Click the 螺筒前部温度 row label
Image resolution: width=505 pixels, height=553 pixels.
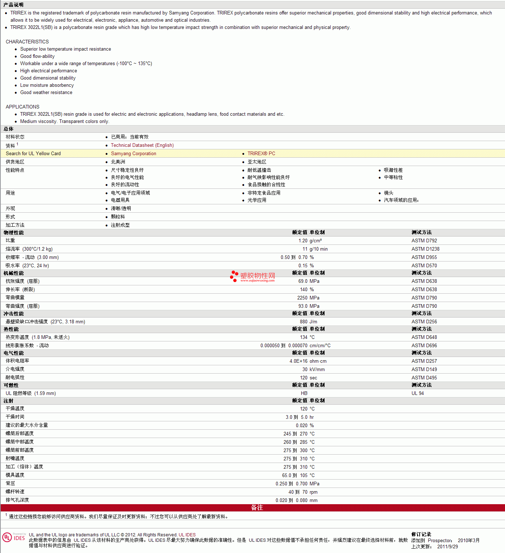pos(20,450)
